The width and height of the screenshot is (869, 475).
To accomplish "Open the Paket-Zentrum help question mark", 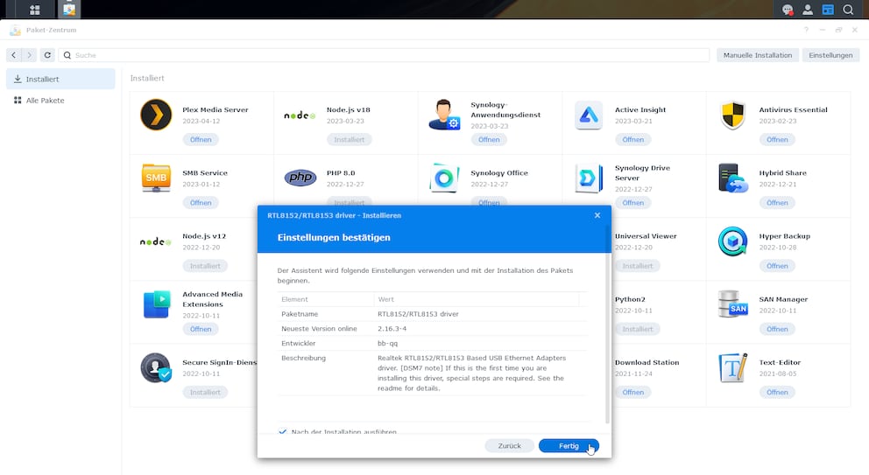I will click(806, 30).
